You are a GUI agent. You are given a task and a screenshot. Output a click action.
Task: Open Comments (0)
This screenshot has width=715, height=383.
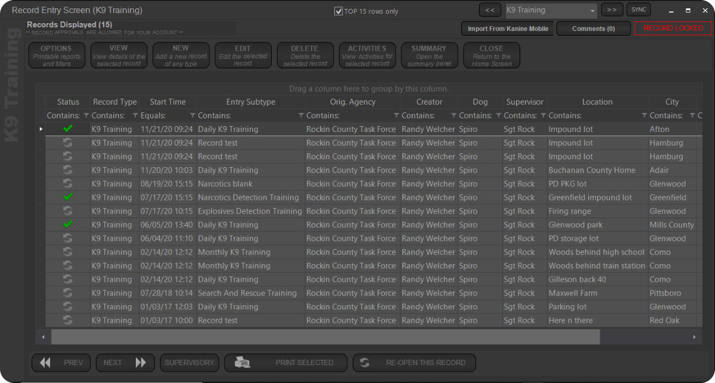[593, 29]
